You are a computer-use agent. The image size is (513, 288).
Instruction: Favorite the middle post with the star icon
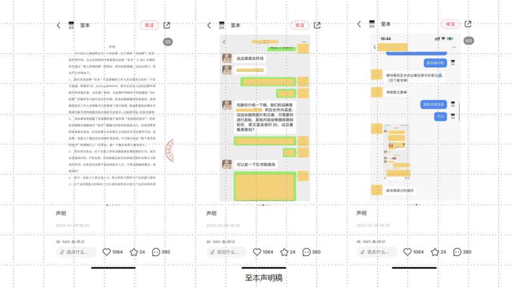285,252
